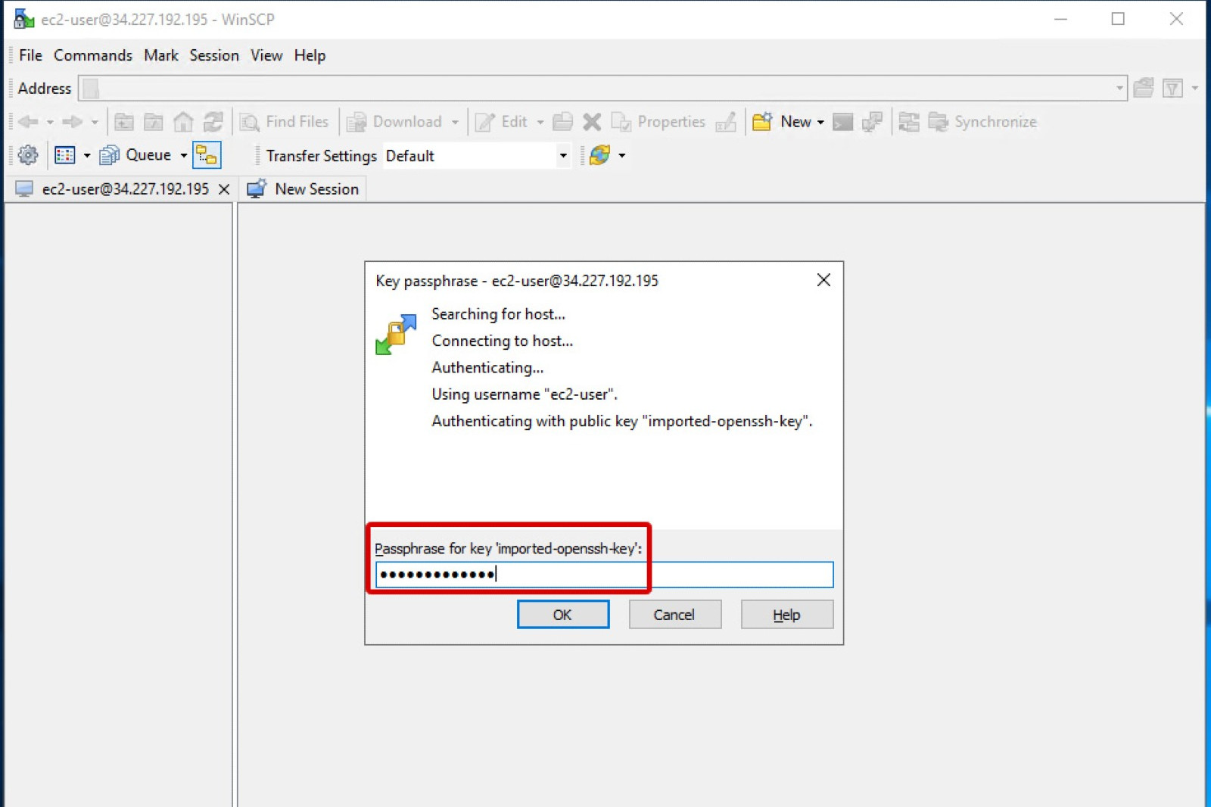Click the "Authenticating..." text line

pos(487,367)
